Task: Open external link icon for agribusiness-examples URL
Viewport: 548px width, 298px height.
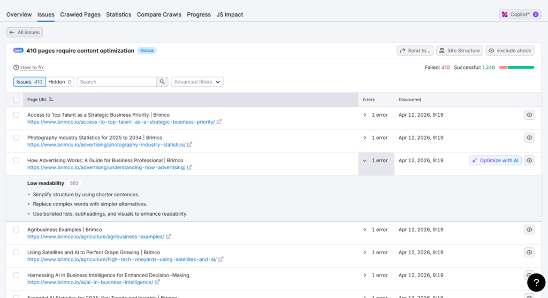Action: [169, 236]
